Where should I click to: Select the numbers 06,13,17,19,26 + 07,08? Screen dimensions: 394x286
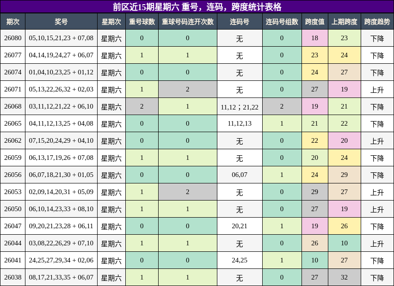coord(61,158)
